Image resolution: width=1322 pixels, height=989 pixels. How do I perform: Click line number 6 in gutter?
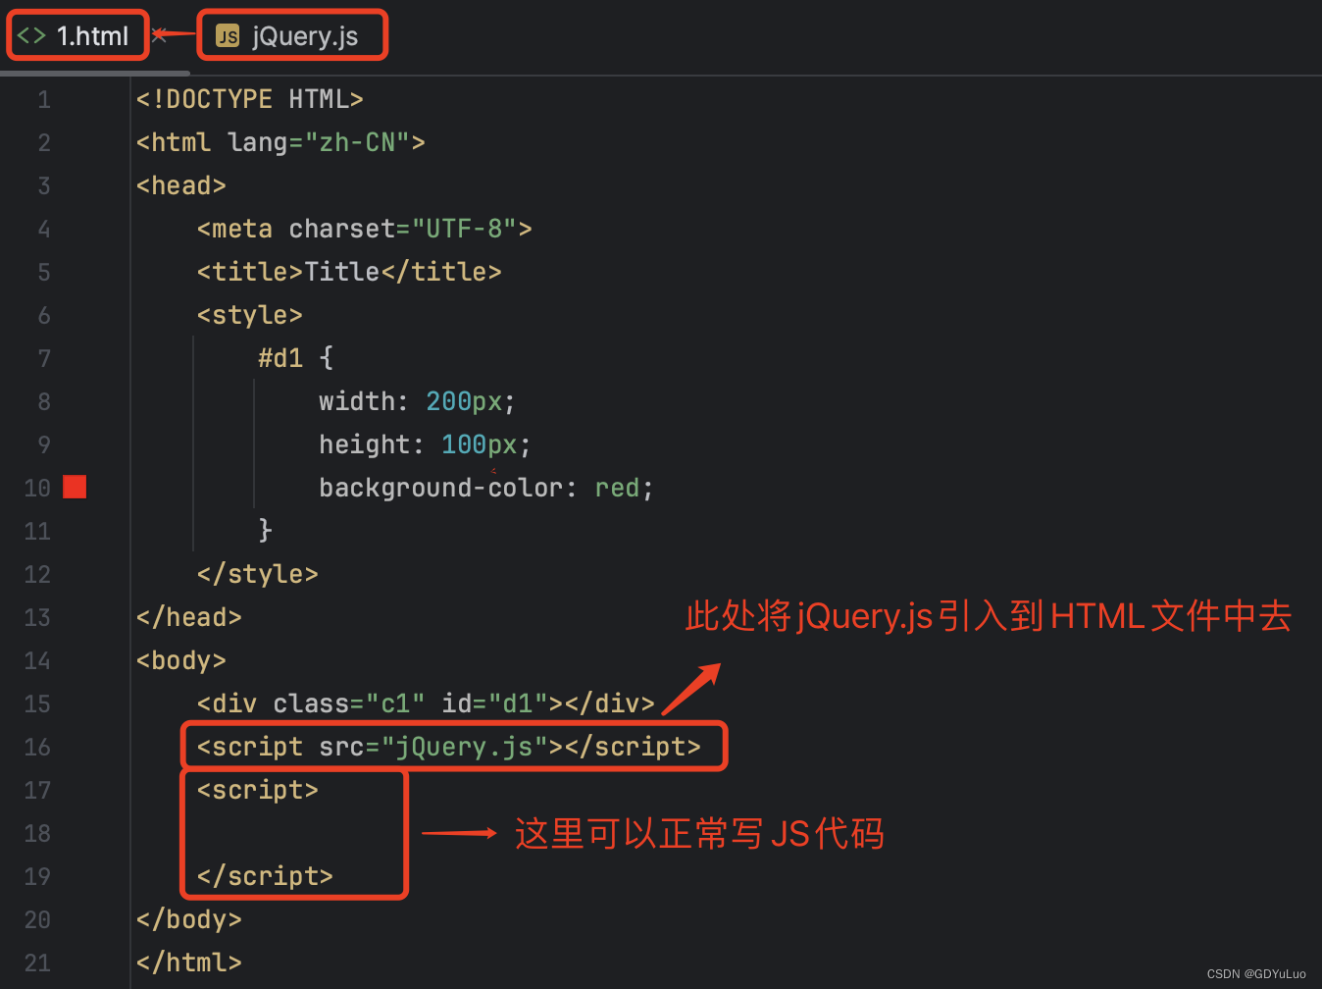pos(44,315)
